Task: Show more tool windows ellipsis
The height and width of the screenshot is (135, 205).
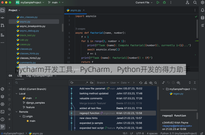Action: tap(2, 42)
